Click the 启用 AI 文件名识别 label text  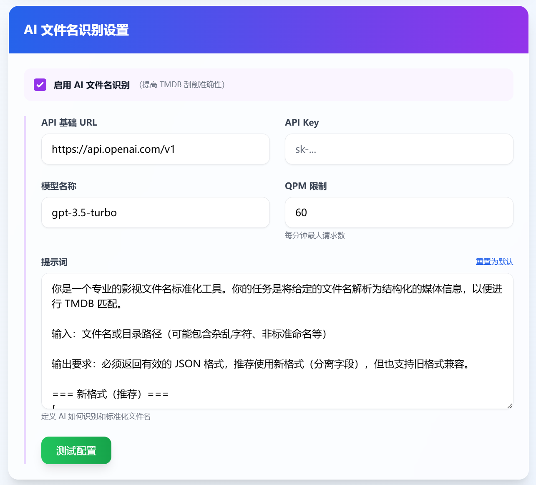pyautogui.click(x=91, y=85)
